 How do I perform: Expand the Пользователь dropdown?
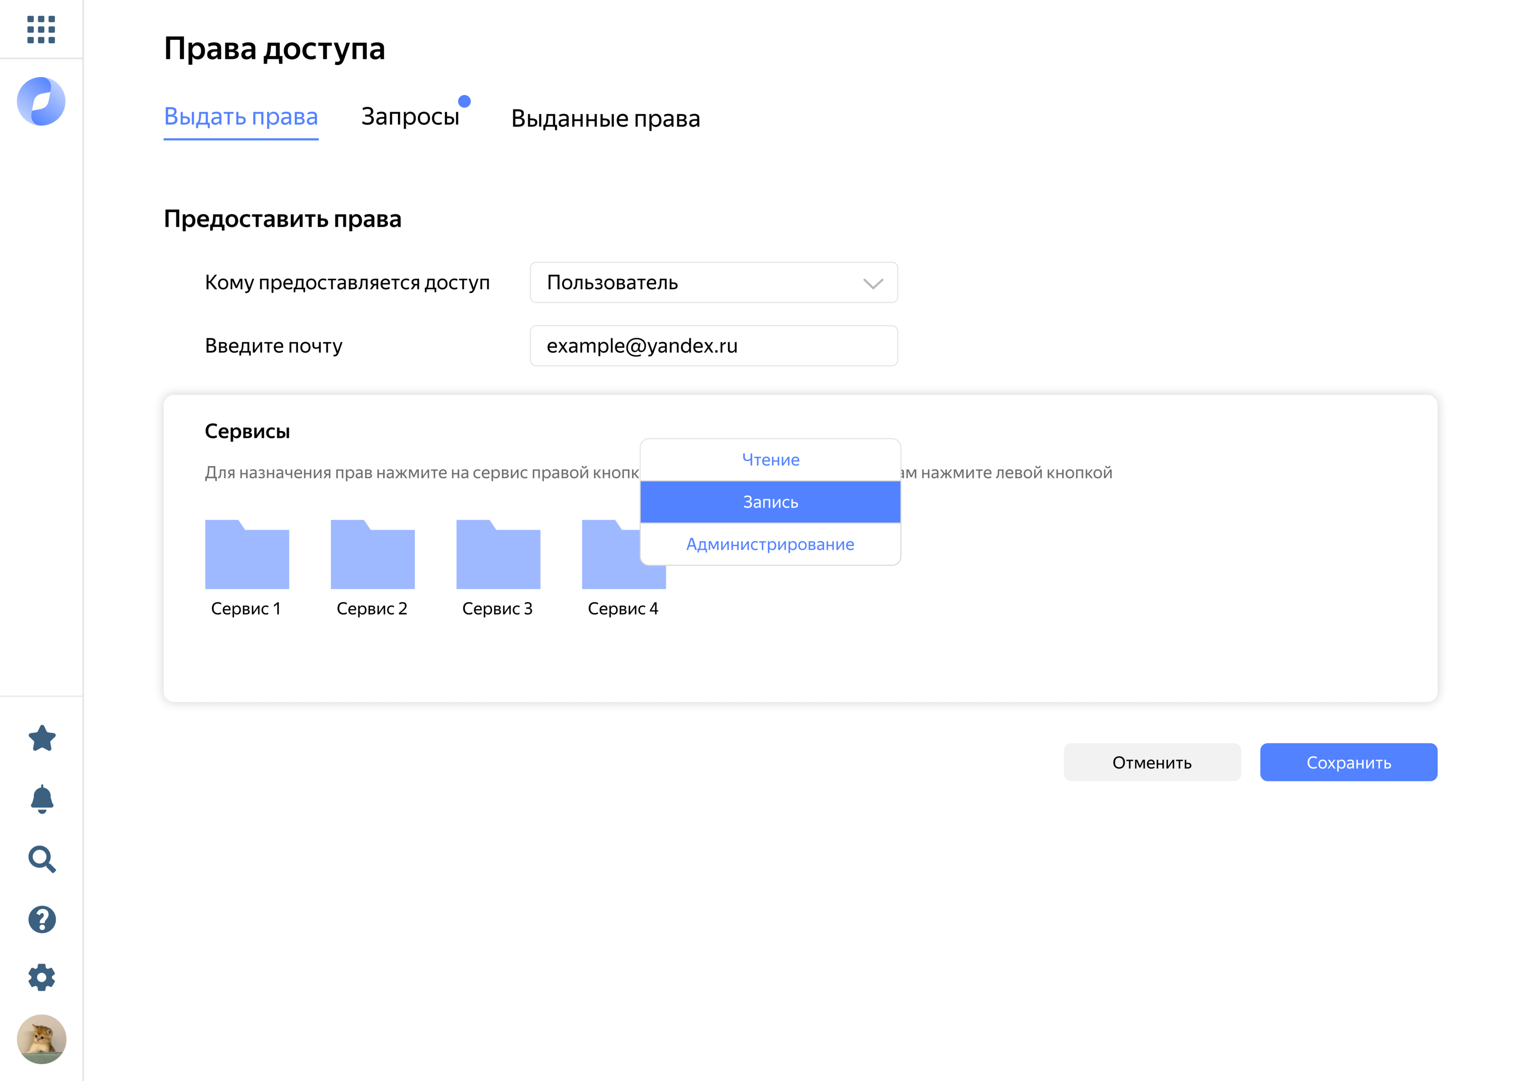[713, 282]
